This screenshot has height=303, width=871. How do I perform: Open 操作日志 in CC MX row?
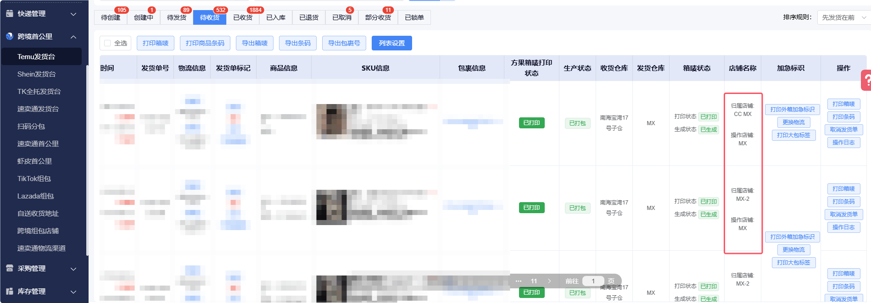click(x=843, y=143)
